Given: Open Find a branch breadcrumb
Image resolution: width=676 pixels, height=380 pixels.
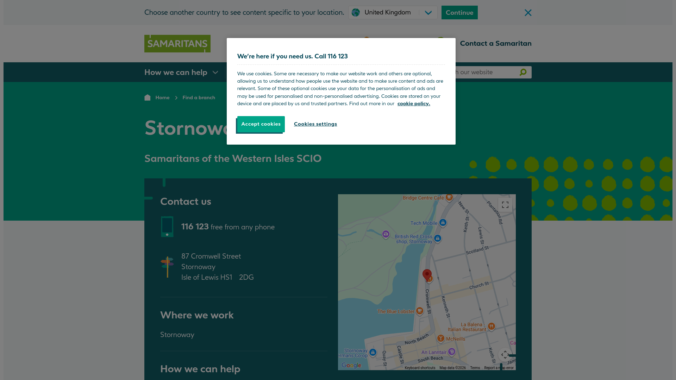Looking at the screenshot, I should point(199,97).
